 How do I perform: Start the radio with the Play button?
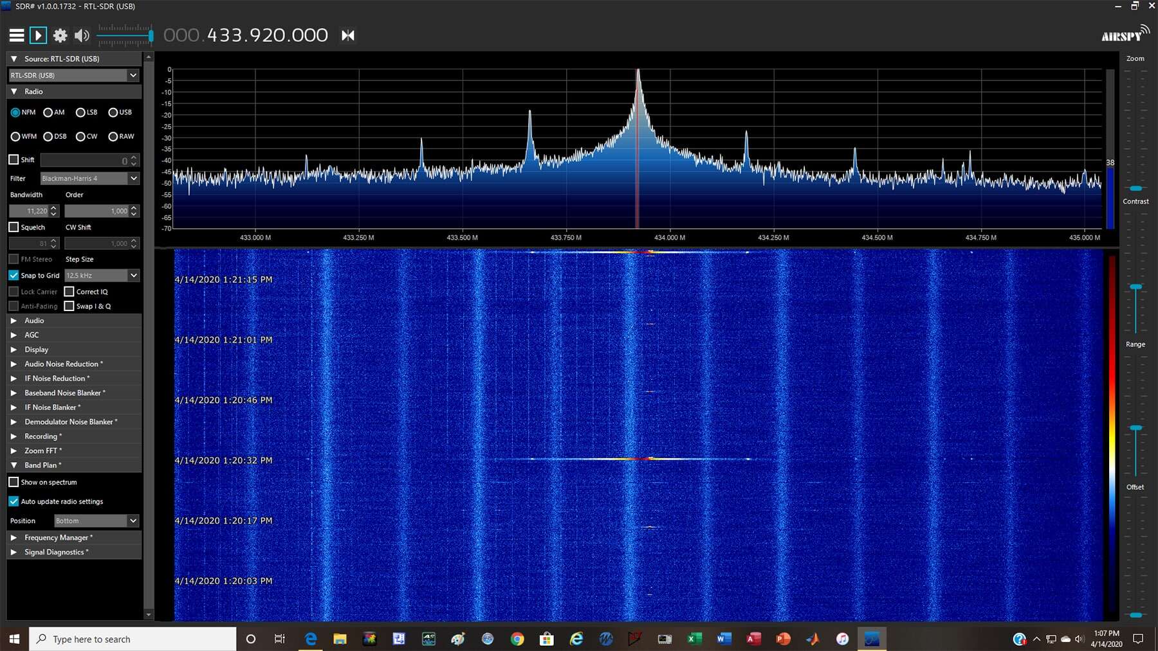coord(38,35)
